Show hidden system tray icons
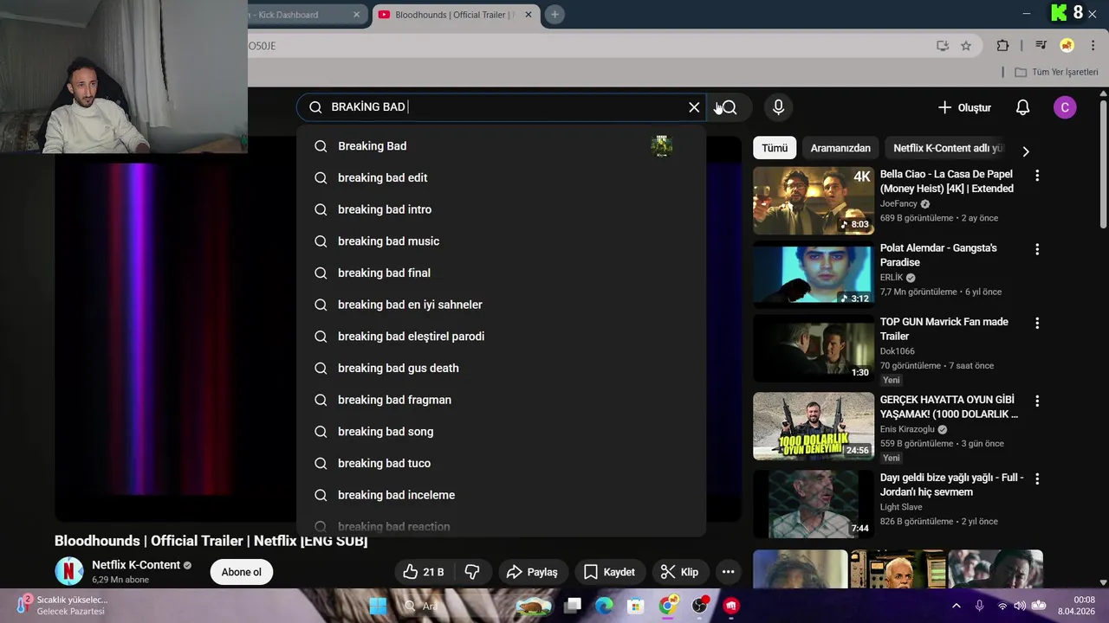Viewport: 1109px width, 623px height. (956, 606)
